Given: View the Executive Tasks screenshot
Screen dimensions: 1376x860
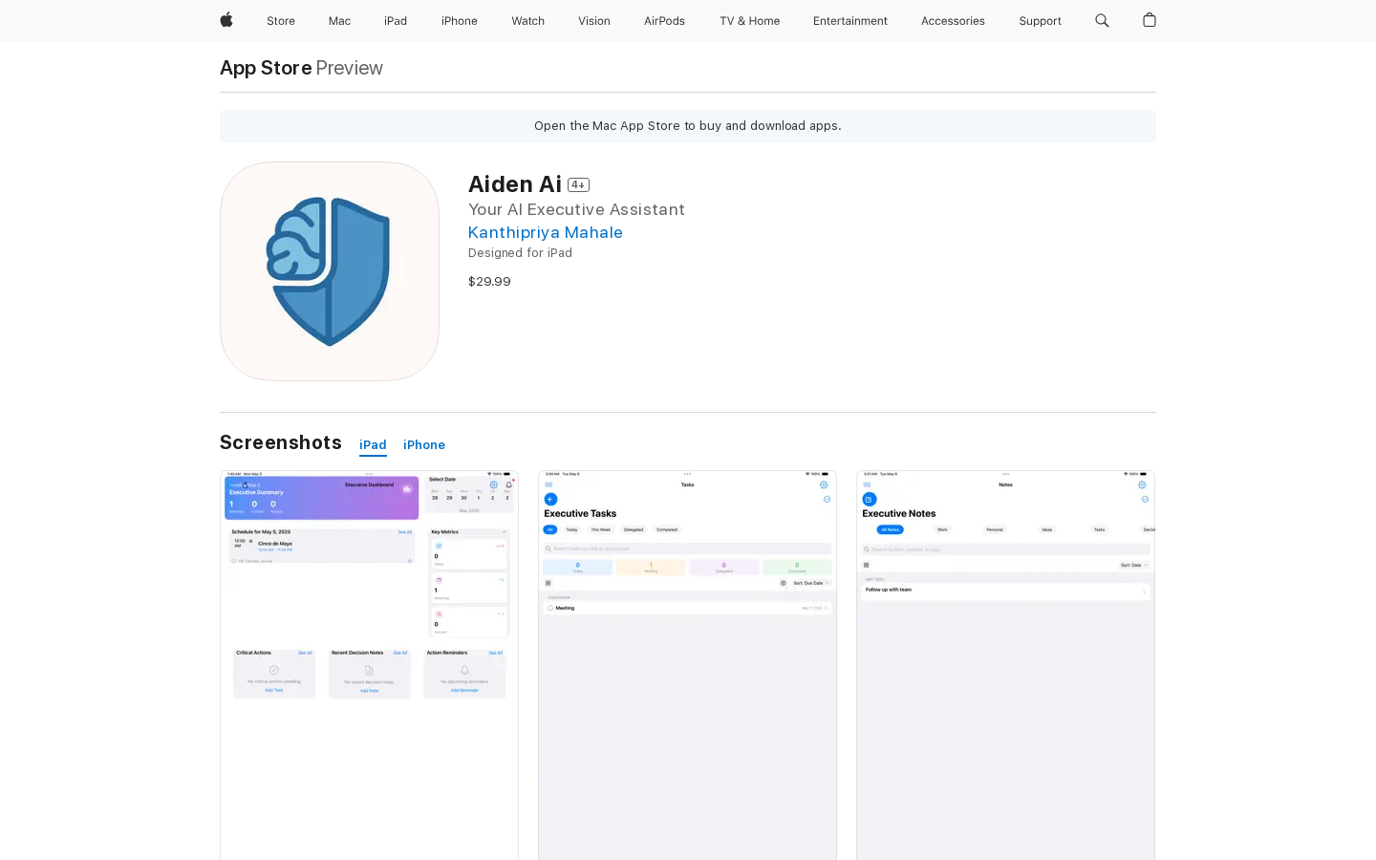Looking at the screenshot, I should (x=687, y=665).
